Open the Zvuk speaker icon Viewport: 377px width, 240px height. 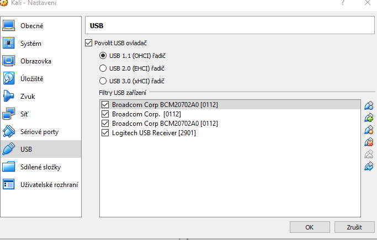coord(9,97)
